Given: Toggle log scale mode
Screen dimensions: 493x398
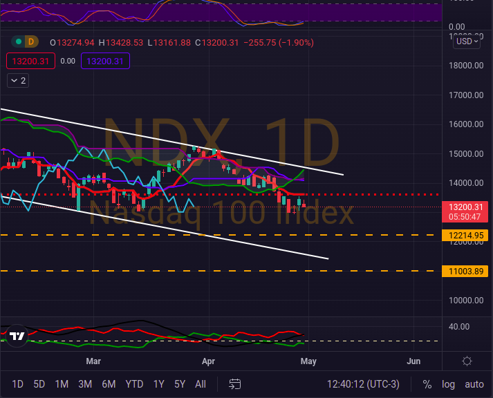Looking at the screenshot, I should tap(449, 384).
